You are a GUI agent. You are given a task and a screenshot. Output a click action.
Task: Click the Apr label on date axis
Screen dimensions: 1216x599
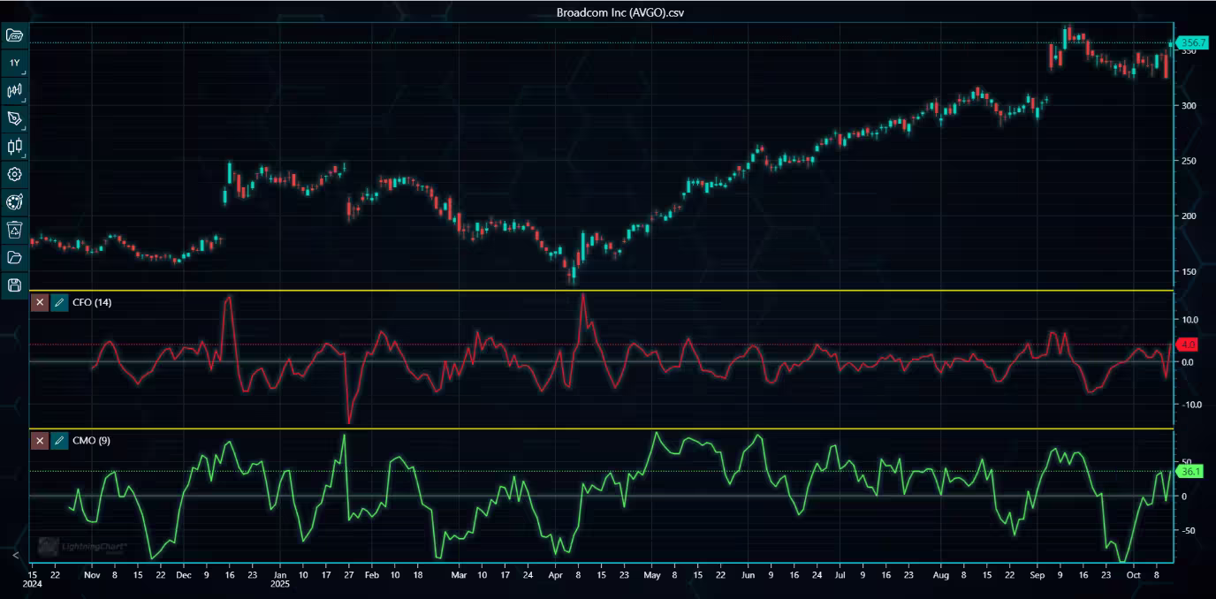(x=555, y=574)
